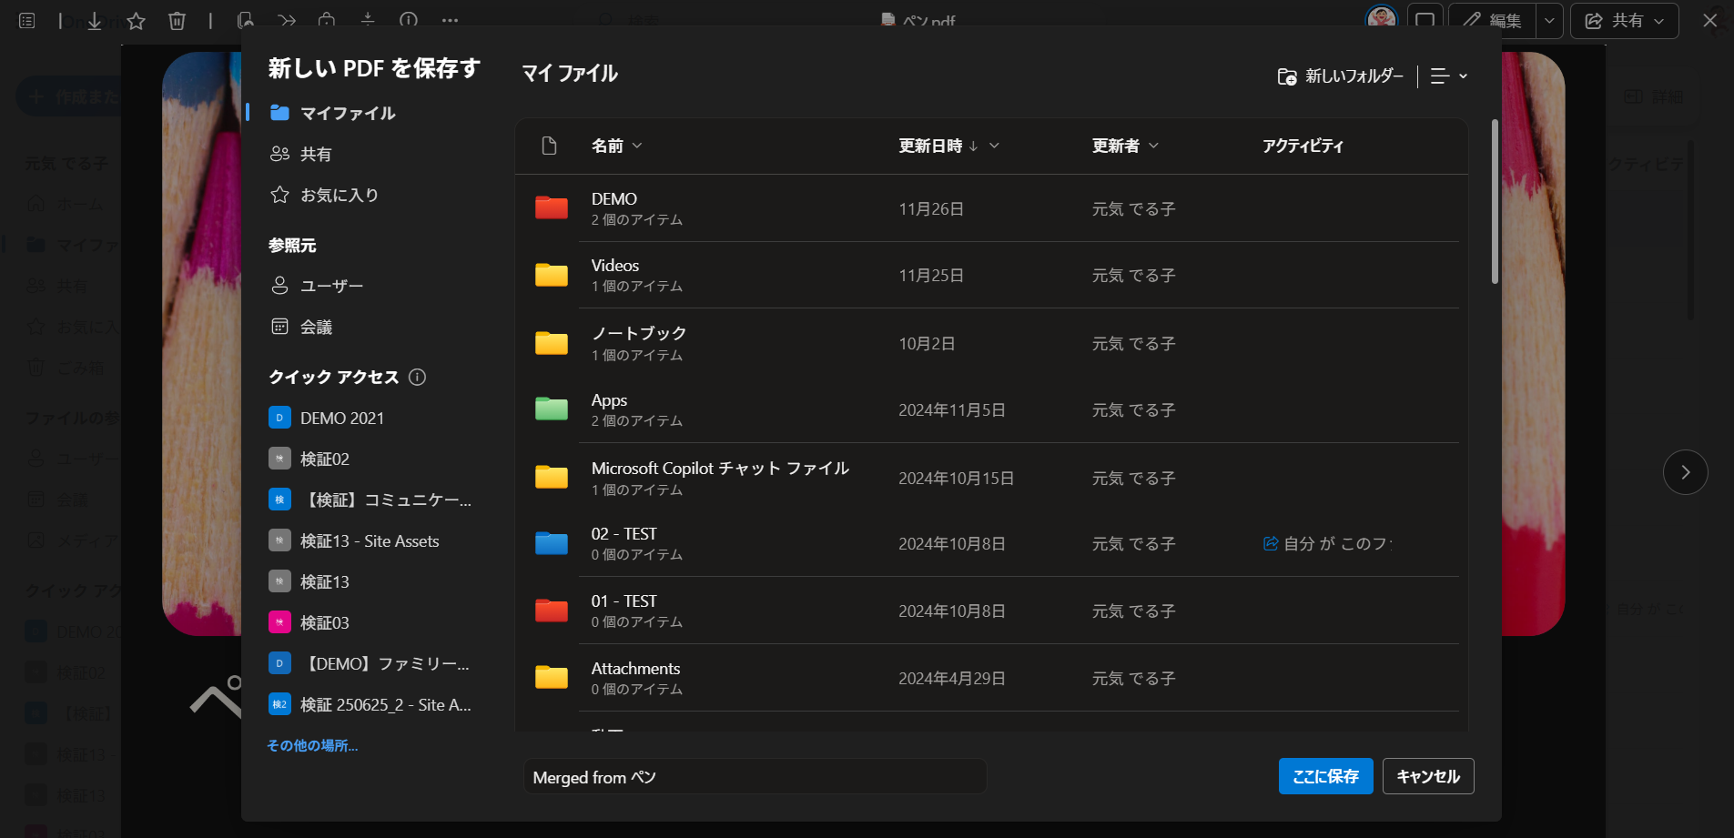Click the 新しいフォルダー folder icon

(1286, 76)
